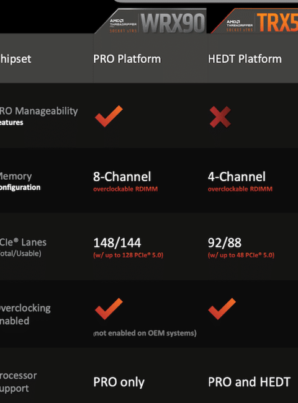Click the 'not enabled on OEM systems' note
Screen dimensions: 298x403
pos(145,334)
